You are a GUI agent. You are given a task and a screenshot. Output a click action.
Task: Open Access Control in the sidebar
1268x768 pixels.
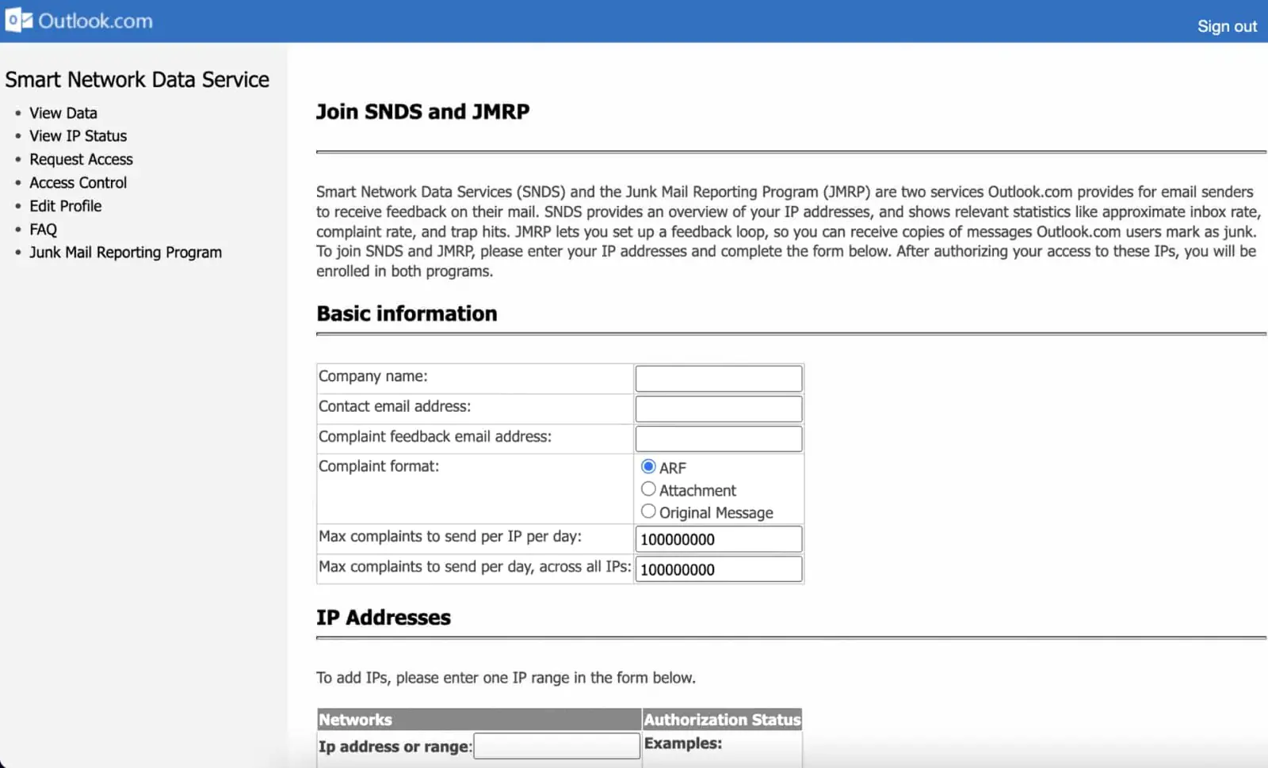click(x=78, y=183)
